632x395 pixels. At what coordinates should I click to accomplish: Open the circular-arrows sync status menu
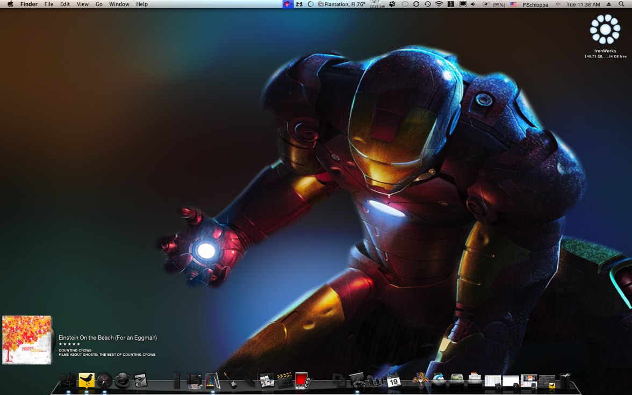point(416,4)
